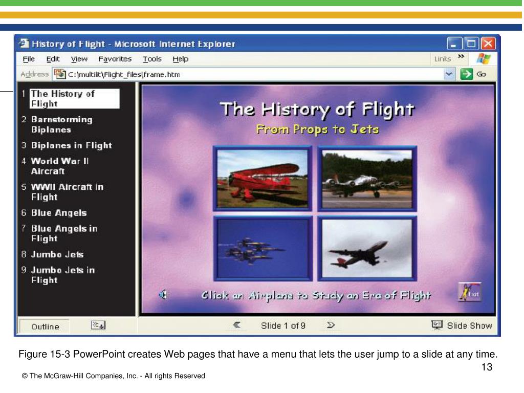Open the View menu
Image resolution: width=524 pixels, height=393 pixels.
(x=79, y=59)
